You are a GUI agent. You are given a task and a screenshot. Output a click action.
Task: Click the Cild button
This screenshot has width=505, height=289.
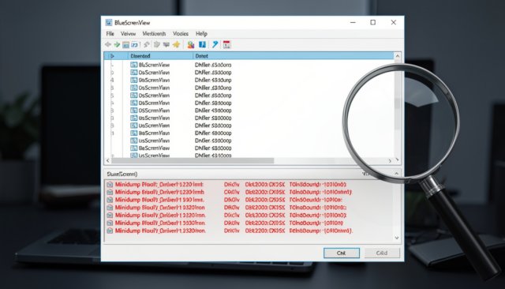coord(382,253)
